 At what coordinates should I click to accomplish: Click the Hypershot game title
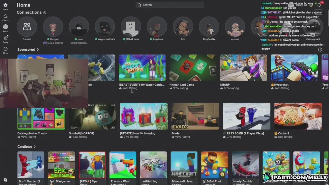coord(280,85)
